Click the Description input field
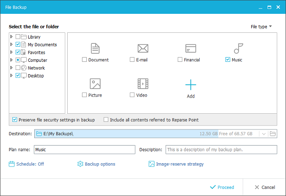The image size is (286, 196). pos(221,149)
